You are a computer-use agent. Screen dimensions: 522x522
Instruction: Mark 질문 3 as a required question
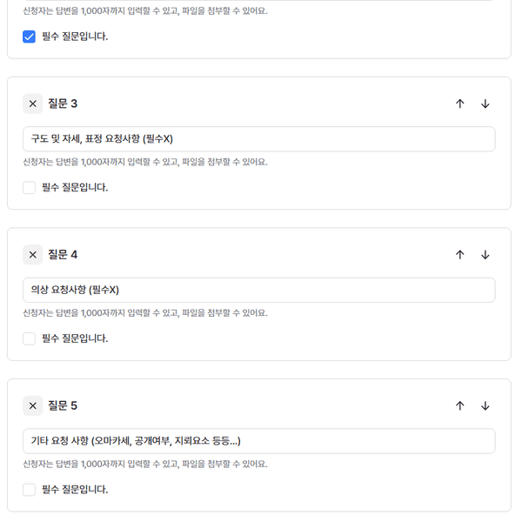pyautogui.click(x=30, y=187)
